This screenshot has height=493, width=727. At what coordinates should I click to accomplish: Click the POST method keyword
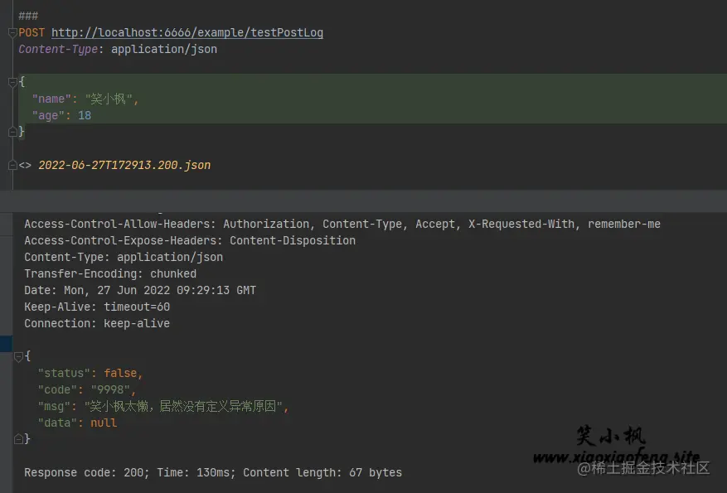[32, 33]
